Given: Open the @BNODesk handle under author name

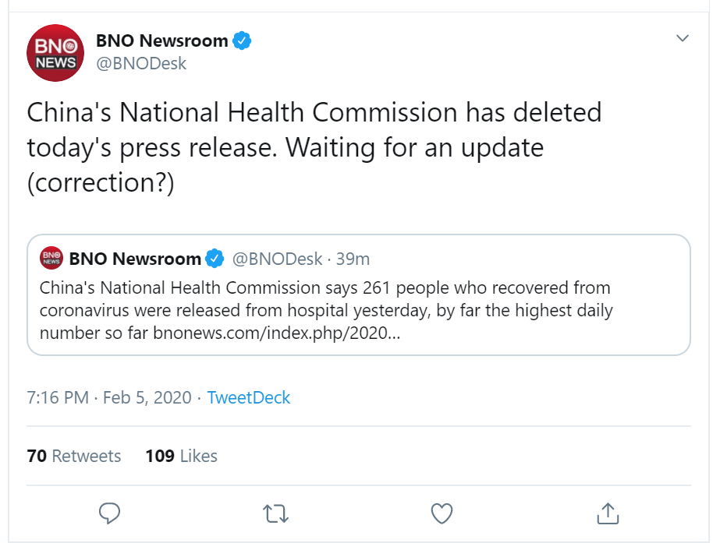Looking at the screenshot, I should pos(141,63).
